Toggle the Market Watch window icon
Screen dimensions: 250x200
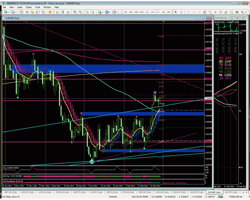click(x=22, y=12)
